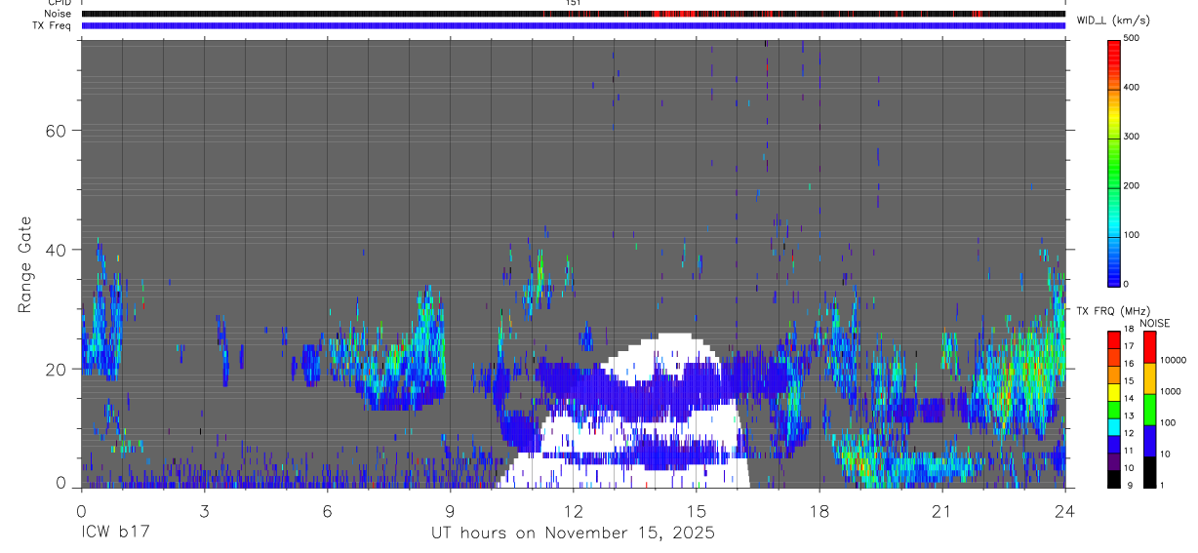1198x553 pixels.
Task: Click the '40' tick on Range Gate axis
Action: [x=56, y=250]
